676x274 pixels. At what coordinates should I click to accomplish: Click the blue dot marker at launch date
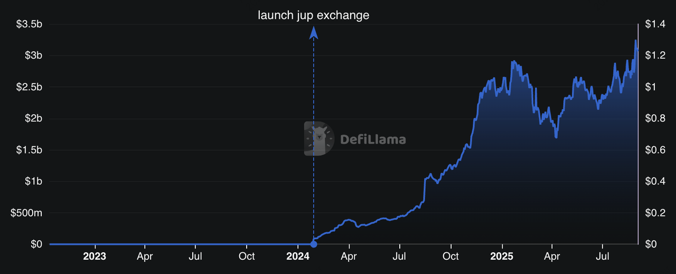(314, 244)
